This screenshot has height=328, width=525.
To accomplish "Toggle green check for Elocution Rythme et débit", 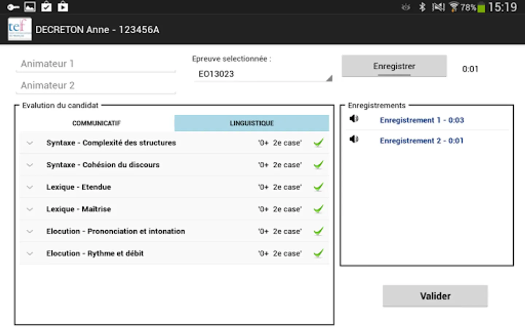I will pyautogui.click(x=318, y=253).
